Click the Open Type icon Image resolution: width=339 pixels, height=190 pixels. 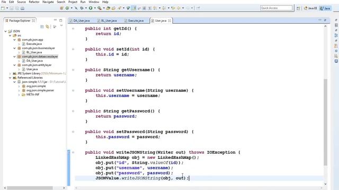click(108, 8)
